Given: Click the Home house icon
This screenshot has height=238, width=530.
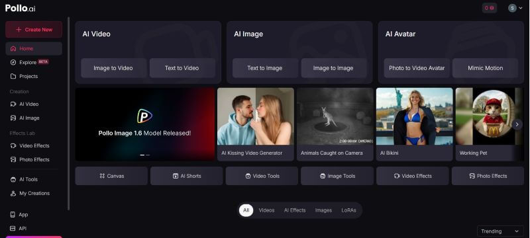Looking at the screenshot, I should [13, 48].
